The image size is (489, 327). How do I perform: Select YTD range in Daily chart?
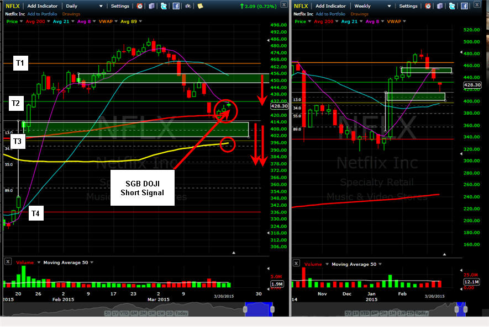click(x=124, y=313)
